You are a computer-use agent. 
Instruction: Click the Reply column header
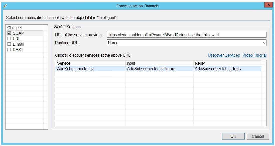(227, 63)
